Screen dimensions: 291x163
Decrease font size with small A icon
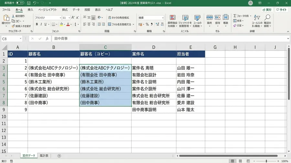pos(77,18)
